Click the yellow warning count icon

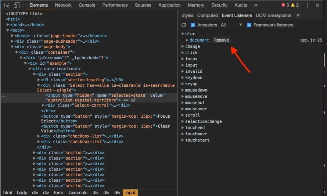pos(293,5)
